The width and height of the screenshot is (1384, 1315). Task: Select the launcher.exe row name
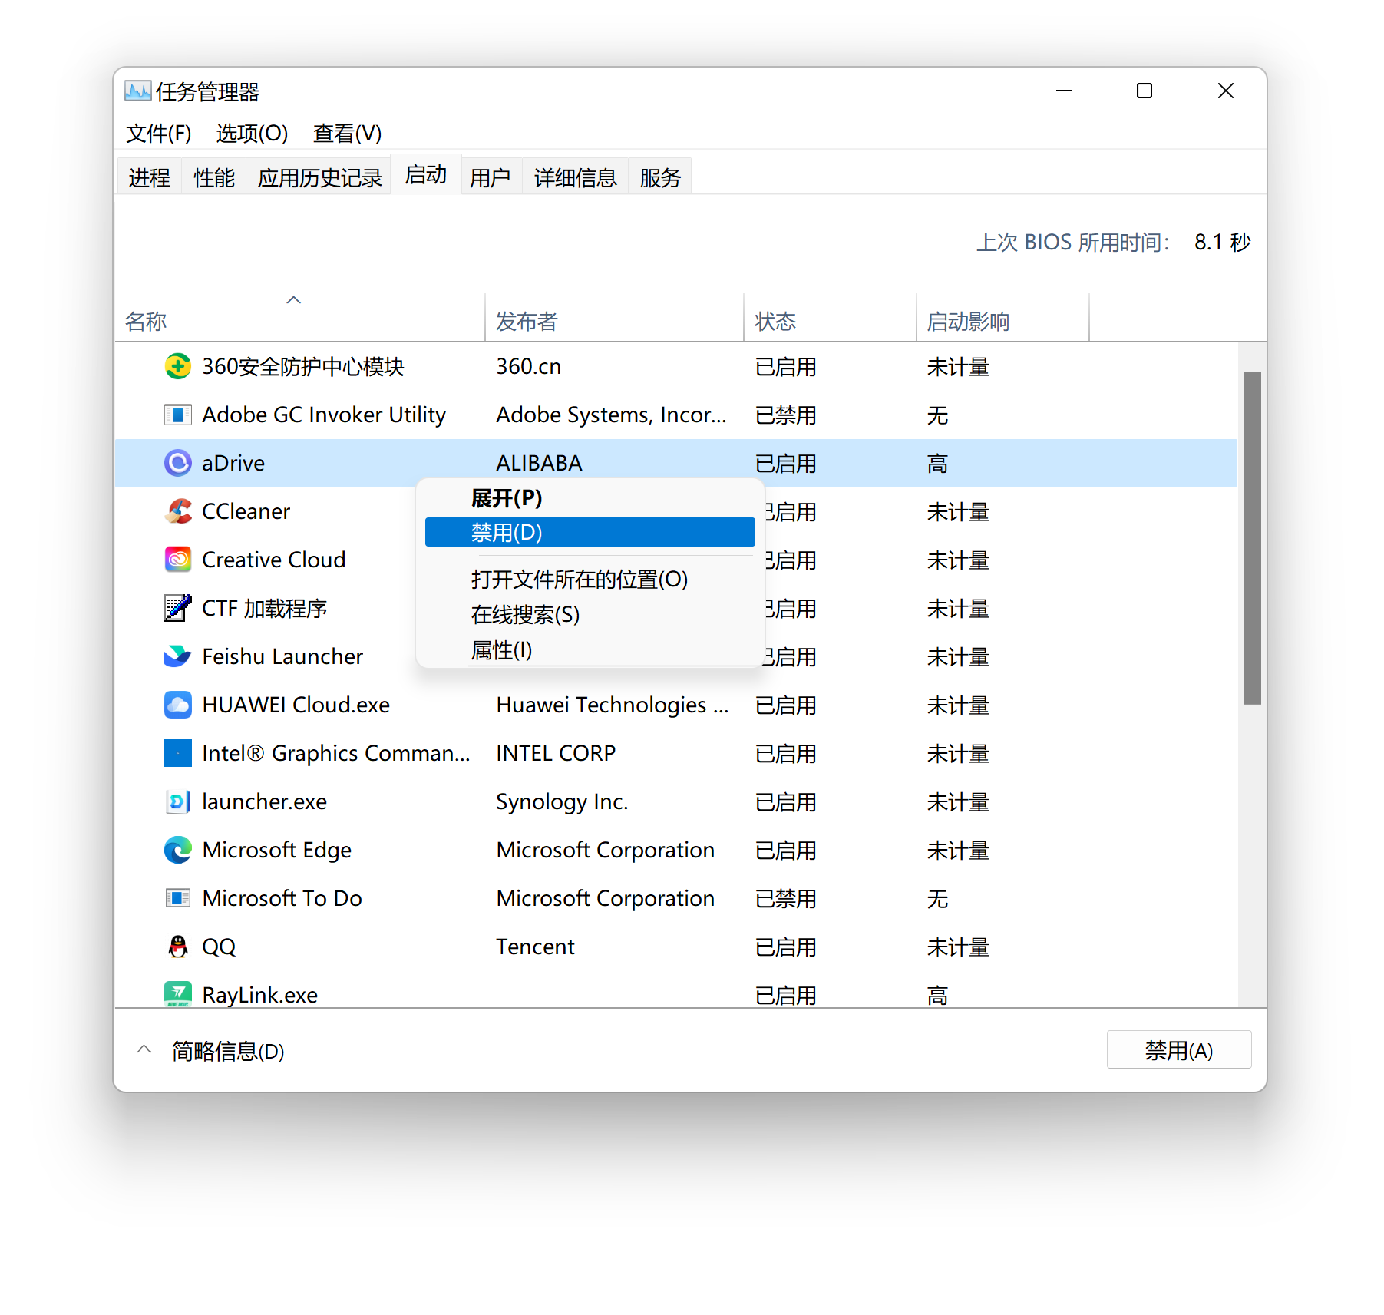[x=264, y=801]
